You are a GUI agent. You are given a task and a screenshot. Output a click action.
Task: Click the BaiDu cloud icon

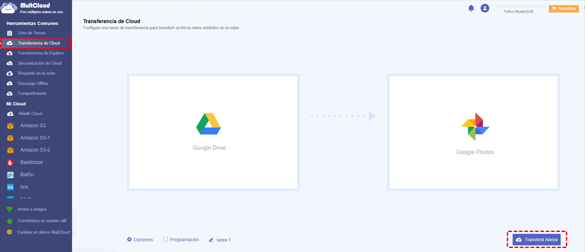(x=10, y=175)
